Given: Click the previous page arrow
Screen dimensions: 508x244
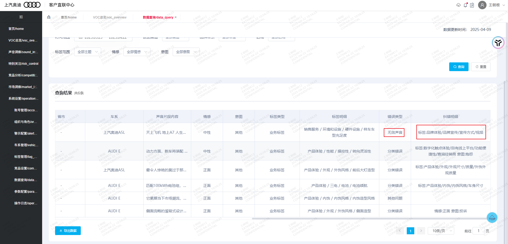Looking at the screenshot, I should [x=400, y=231].
